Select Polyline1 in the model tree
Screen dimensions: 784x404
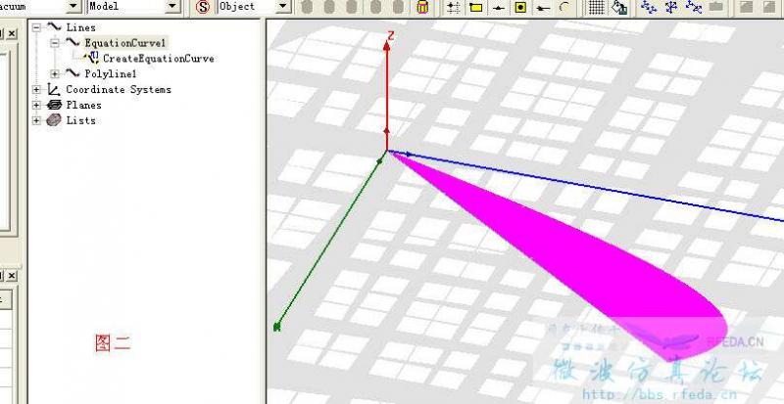click(x=111, y=74)
